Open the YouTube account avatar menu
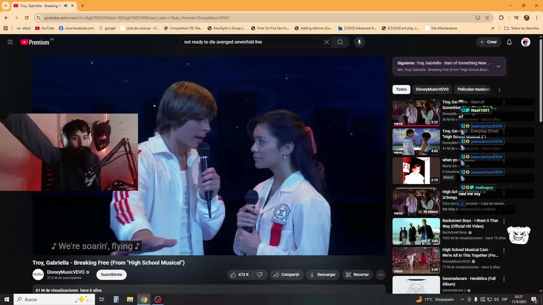 pos(526,42)
